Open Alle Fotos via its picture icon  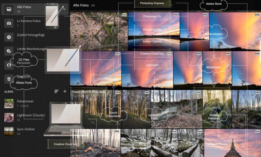point(9,9)
